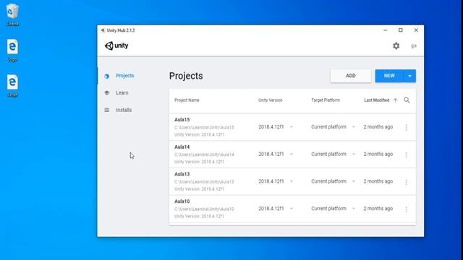Open more options for Aula15
The image size is (463, 260).
tap(407, 127)
